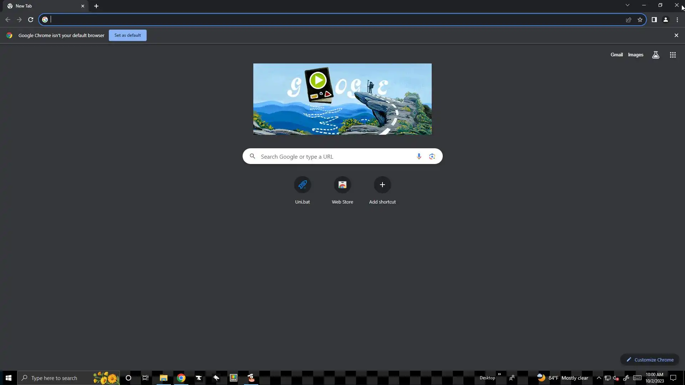Toggle the Chrome side panel
The height and width of the screenshot is (385, 685).
pyautogui.click(x=654, y=20)
